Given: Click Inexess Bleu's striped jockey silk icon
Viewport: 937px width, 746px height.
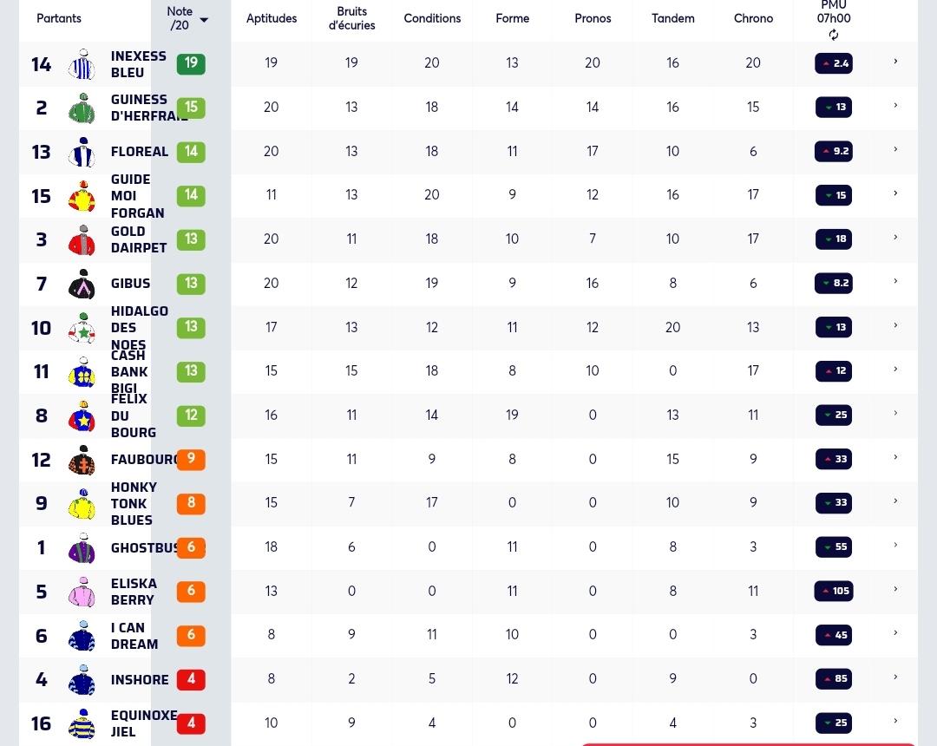Looking at the screenshot, I should click(x=82, y=64).
